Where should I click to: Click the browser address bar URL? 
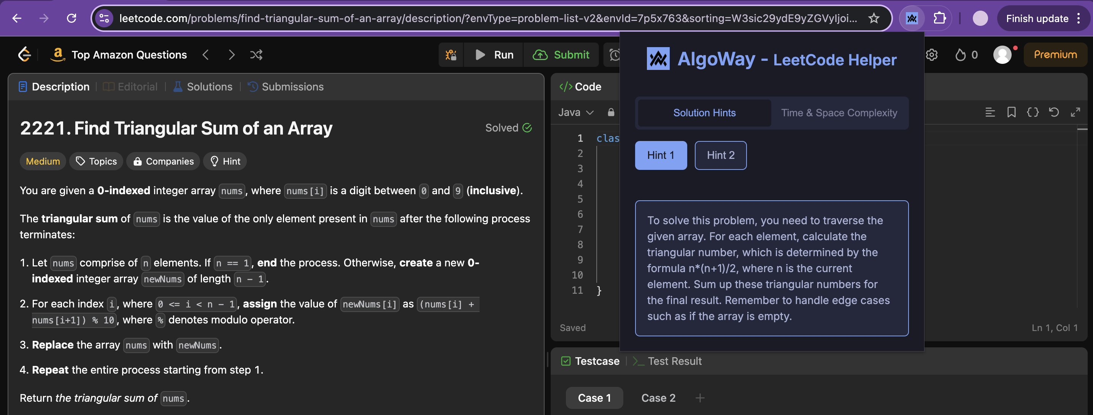pos(487,18)
